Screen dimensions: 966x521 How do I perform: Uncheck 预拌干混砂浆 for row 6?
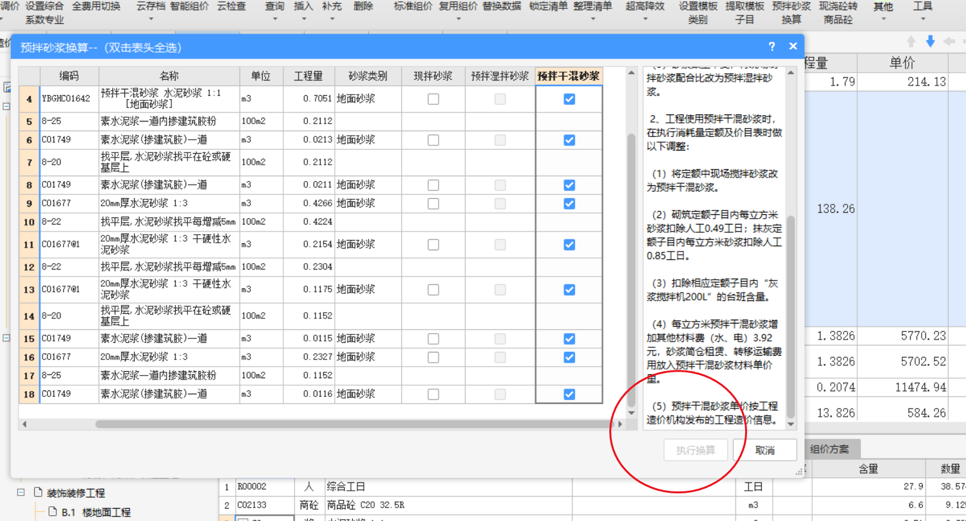click(x=569, y=140)
